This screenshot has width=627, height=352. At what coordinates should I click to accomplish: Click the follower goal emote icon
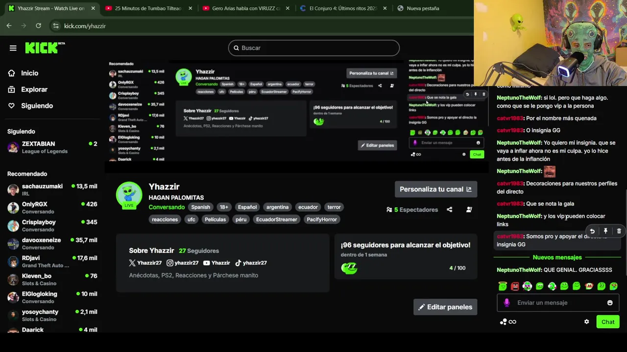tap(349, 268)
